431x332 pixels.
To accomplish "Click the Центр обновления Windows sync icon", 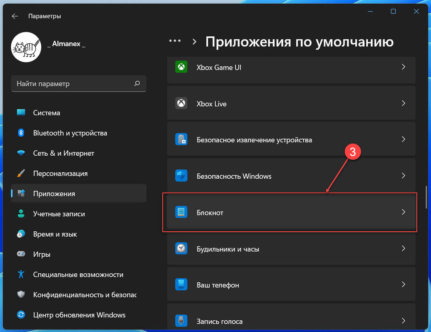I will tap(21, 315).
